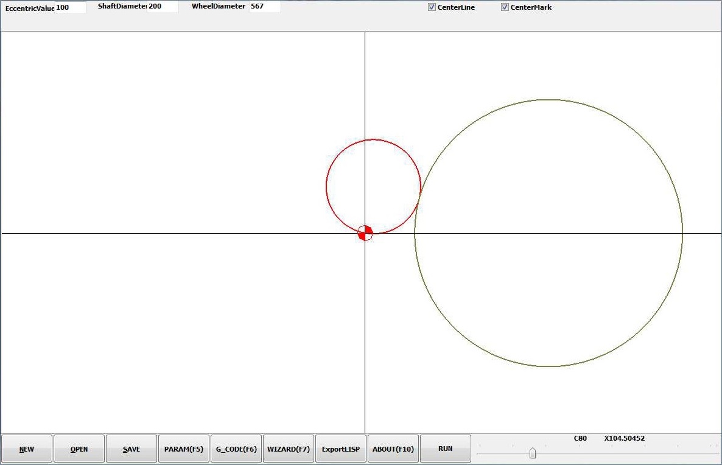Click the red center mark symbol
The width and height of the screenshot is (722, 465).
click(x=365, y=233)
